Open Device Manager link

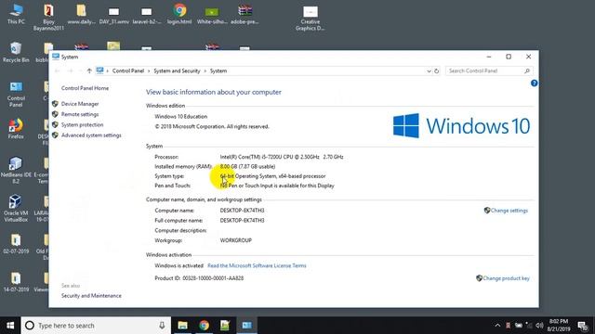[80, 104]
